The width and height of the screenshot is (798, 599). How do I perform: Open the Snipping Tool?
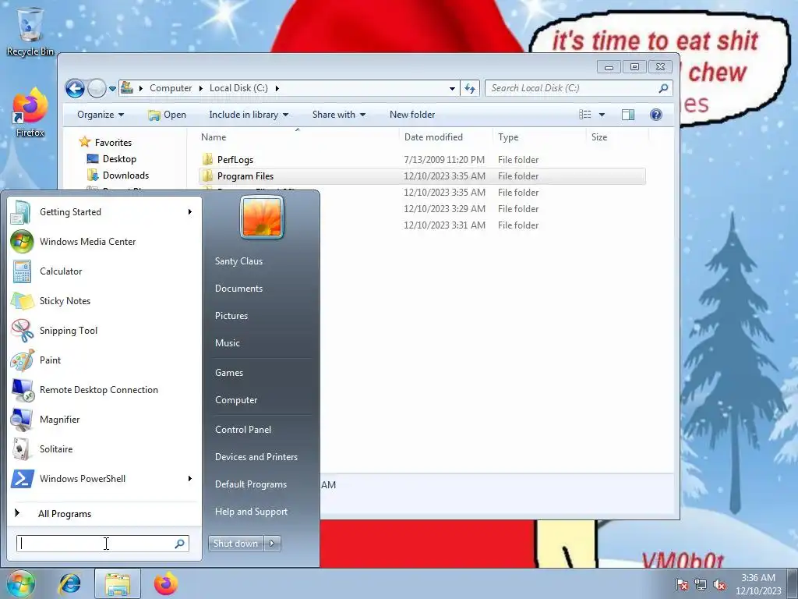tap(104, 331)
